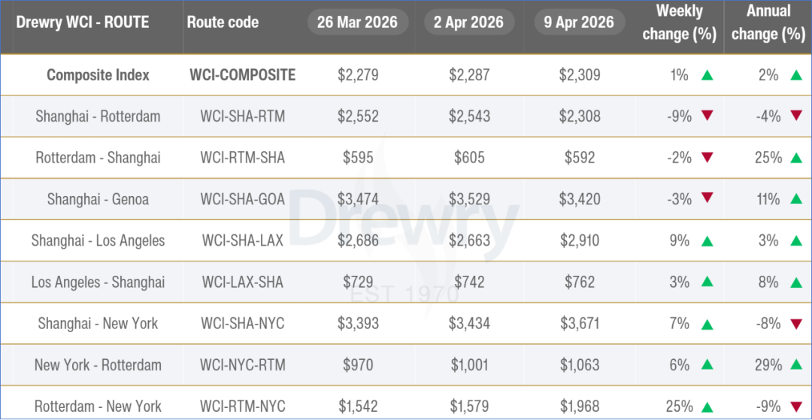The image size is (812, 420).
Task: Select the 26 Mar 2026 date header pill
Action: click(x=358, y=22)
